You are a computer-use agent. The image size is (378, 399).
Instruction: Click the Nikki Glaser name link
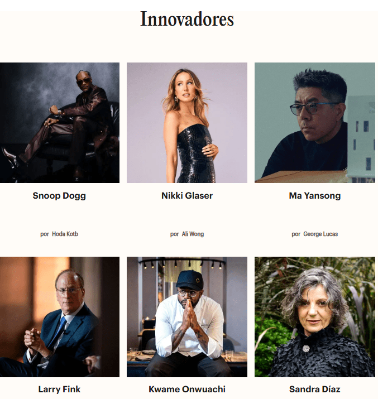[x=187, y=195]
